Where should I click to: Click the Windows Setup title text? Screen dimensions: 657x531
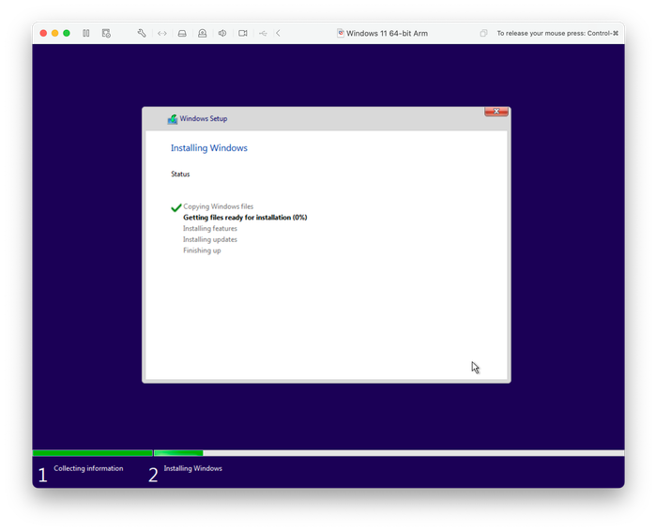click(204, 118)
